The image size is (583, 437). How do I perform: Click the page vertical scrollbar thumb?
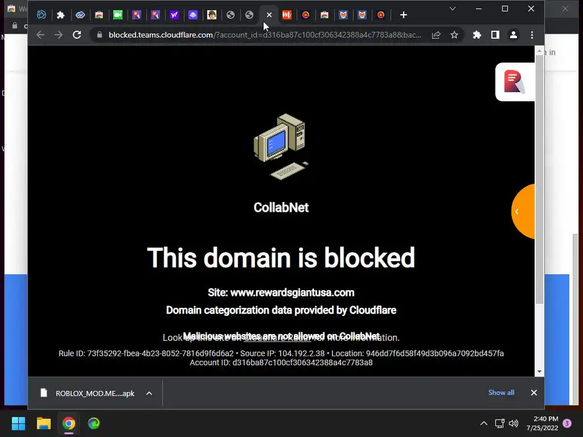540,179
